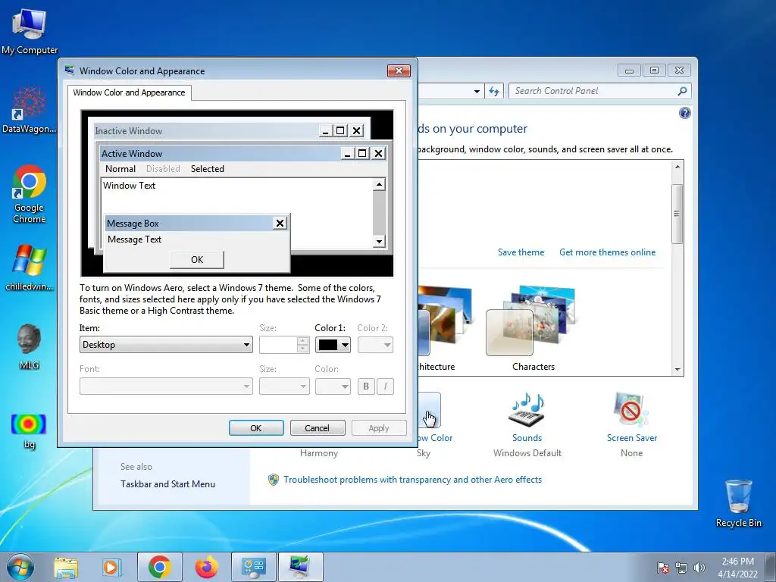
Task: Switch to Chrome in the taskbar
Action: (x=159, y=567)
